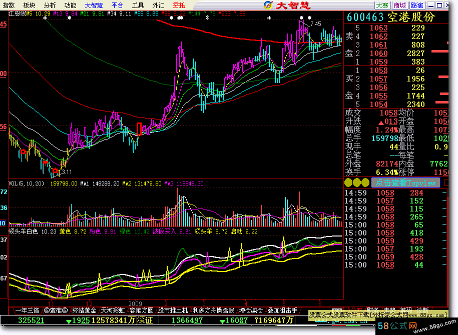Switch to the 一年三倍 indicator tab
The image size is (458, 335).
[x=27, y=310]
